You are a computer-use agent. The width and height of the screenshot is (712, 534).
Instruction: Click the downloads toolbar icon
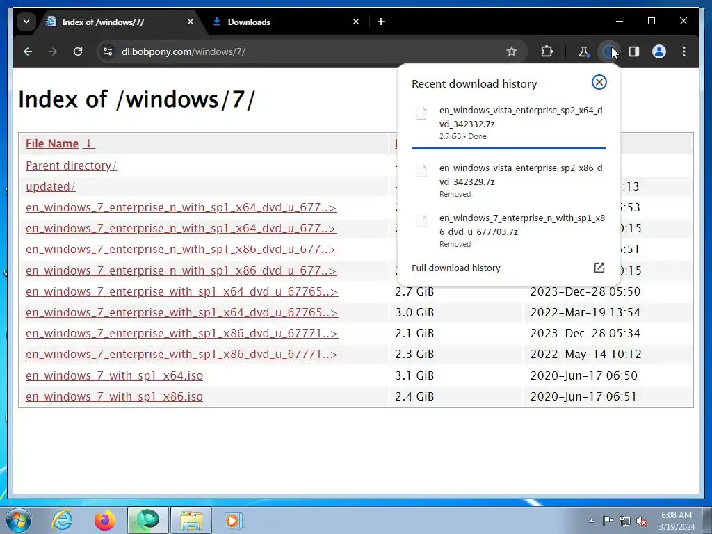point(608,51)
